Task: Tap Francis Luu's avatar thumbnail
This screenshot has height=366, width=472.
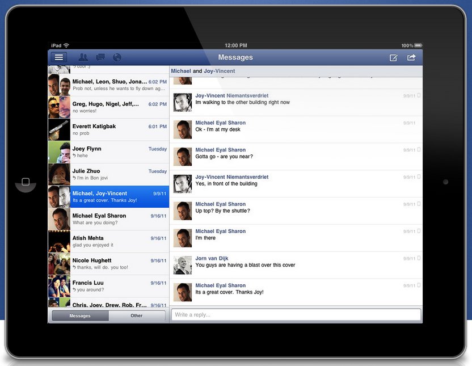Action: 60,286
